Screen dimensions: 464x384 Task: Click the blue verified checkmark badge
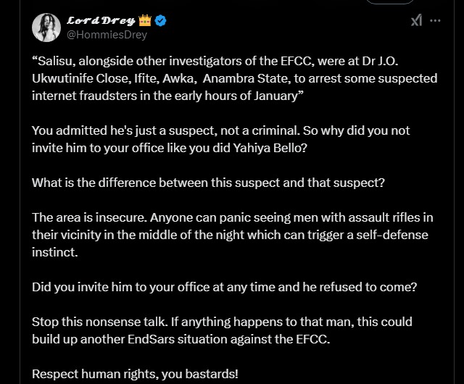click(x=160, y=20)
